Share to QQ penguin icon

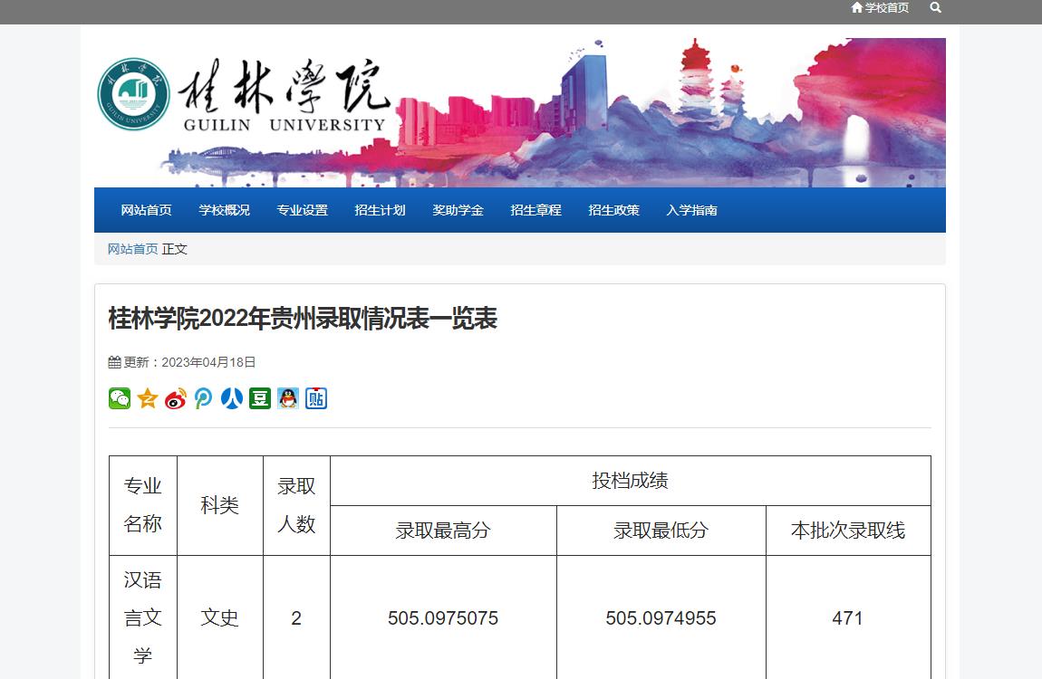tap(288, 398)
